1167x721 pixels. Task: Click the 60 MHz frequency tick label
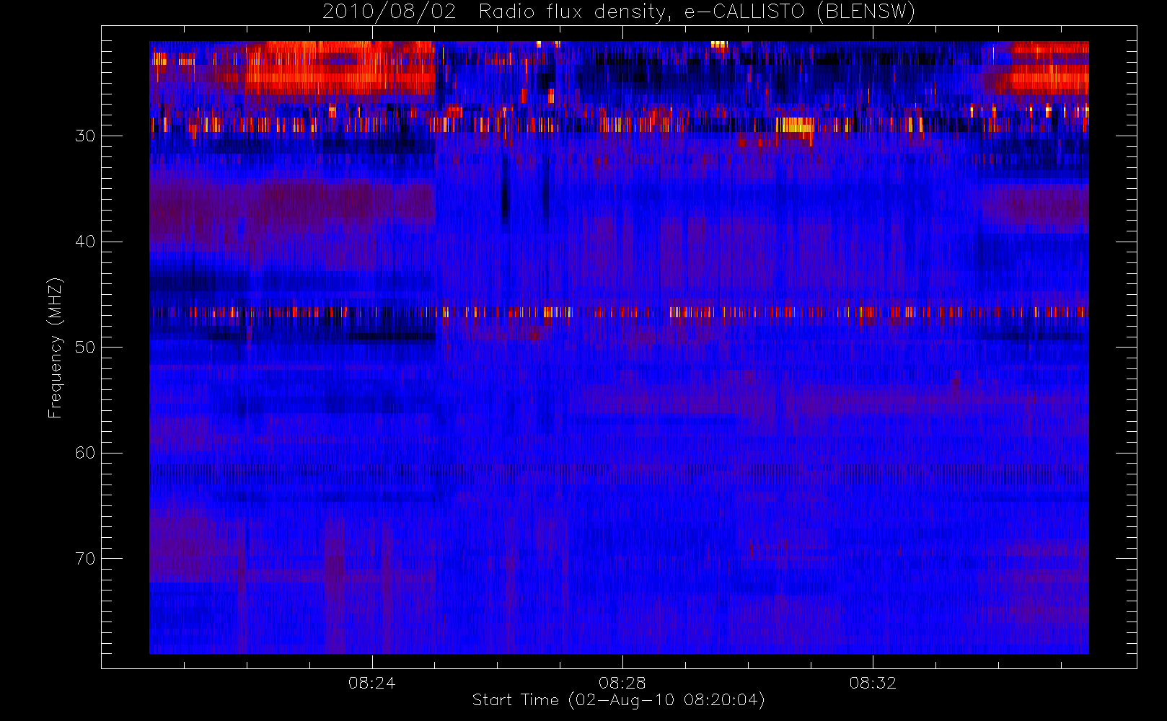tap(85, 453)
